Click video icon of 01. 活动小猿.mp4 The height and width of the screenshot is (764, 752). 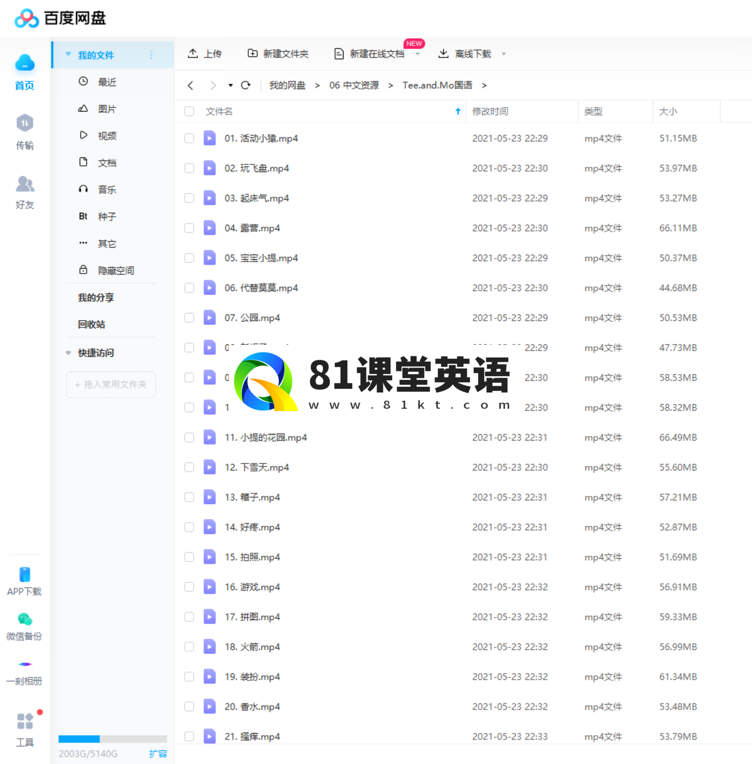[210, 138]
